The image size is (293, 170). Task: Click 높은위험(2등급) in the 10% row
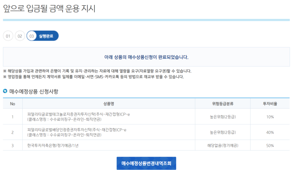(x=223, y=117)
